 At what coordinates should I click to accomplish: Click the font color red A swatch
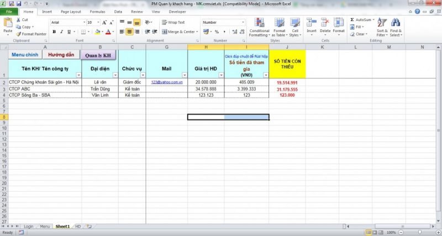[x=108, y=32]
